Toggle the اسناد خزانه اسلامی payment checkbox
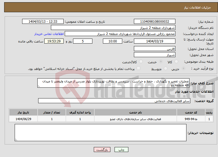This screenshot has width=218, height=157. point(138,68)
